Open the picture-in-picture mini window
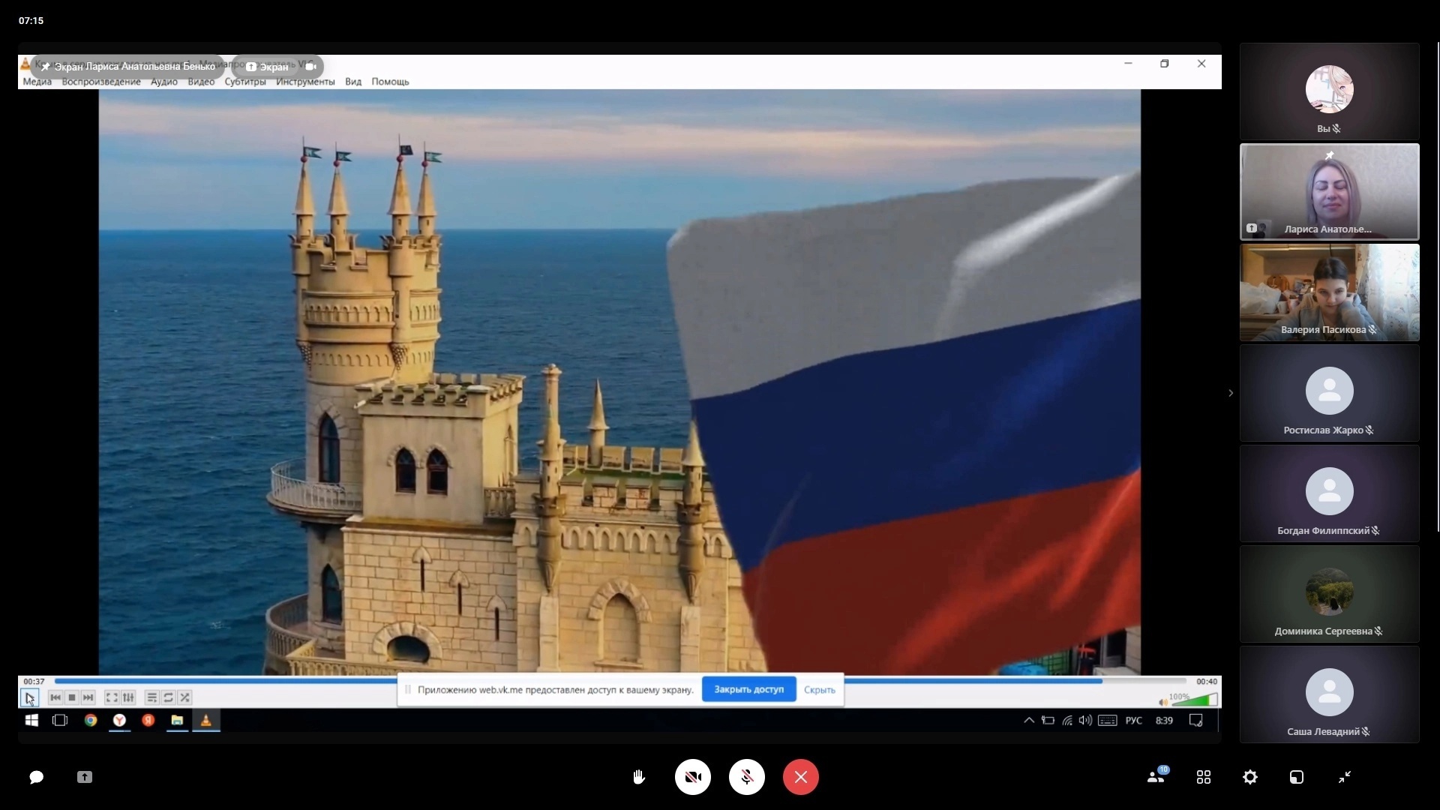This screenshot has width=1440, height=810. coord(1297,777)
